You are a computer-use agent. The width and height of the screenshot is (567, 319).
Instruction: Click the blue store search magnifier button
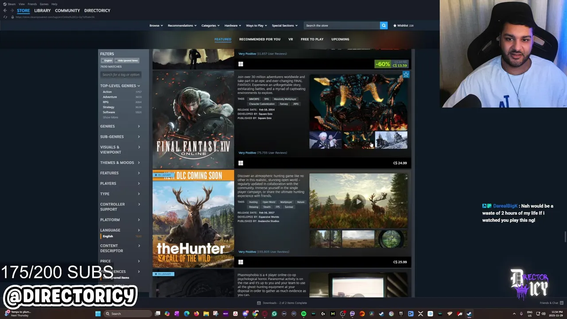pyautogui.click(x=384, y=25)
